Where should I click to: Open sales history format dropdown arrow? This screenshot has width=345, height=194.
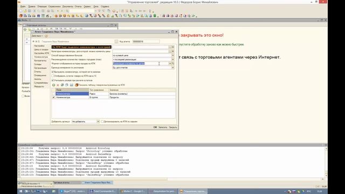[170, 64]
